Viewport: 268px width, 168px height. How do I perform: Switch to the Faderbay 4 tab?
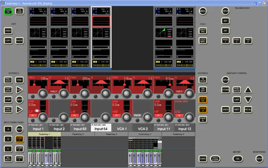[179, 134]
